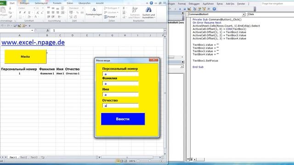Open the www.excel-.npage.de link
294x165 pixels.
33,42
